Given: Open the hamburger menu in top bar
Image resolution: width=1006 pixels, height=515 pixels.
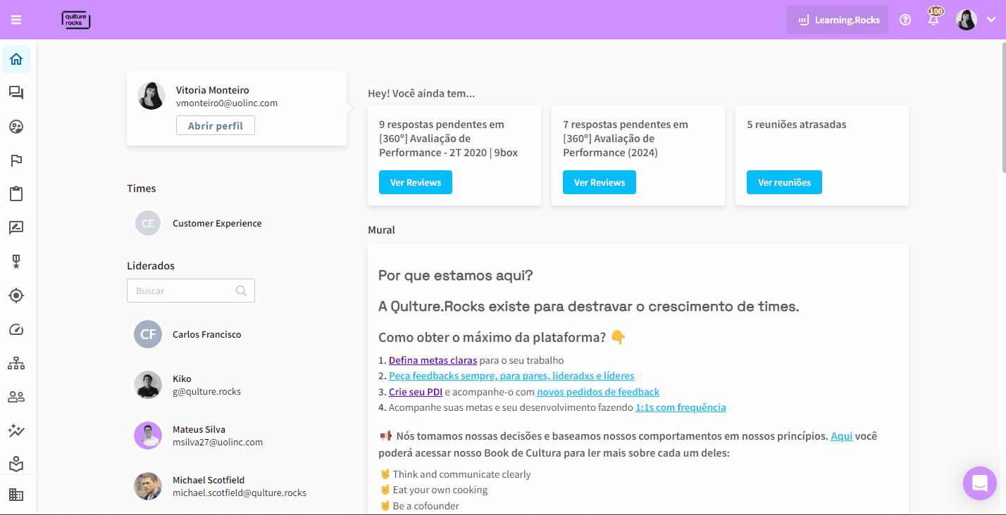Looking at the screenshot, I should (16, 20).
